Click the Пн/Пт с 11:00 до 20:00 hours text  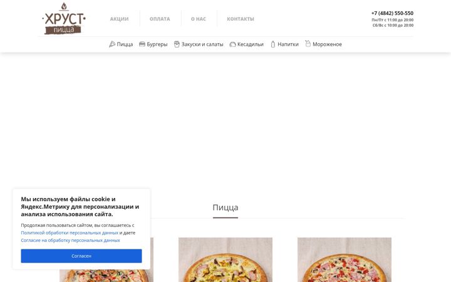[393, 20]
